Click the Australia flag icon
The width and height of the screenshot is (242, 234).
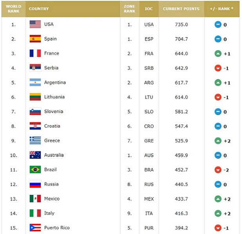pos(35,155)
